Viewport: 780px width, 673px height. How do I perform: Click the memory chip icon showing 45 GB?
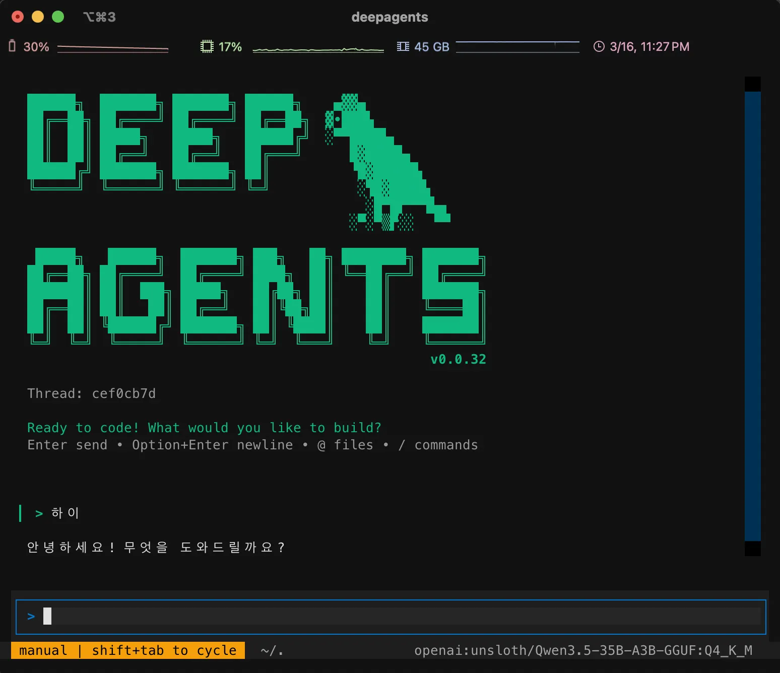click(x=403, y=46)
